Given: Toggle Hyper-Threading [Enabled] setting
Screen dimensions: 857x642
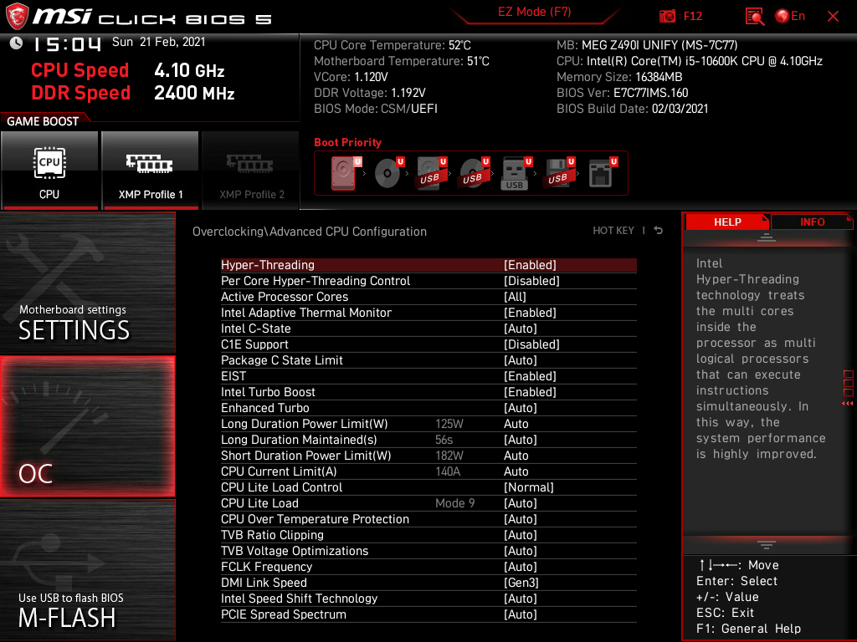Looking at the screenshot, I should pos(428,265).
